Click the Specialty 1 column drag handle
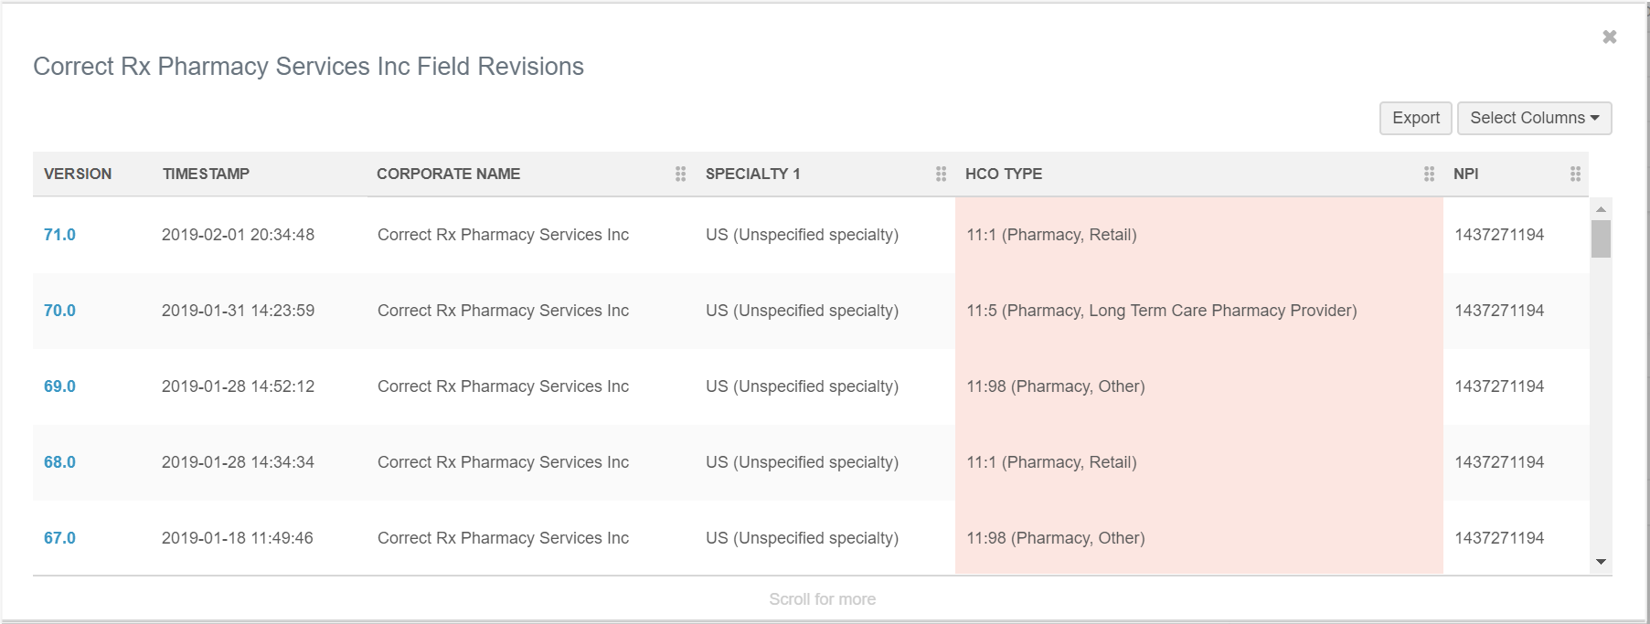The height and width of the screenshot is (624, 1650). [x=941, y=174]
